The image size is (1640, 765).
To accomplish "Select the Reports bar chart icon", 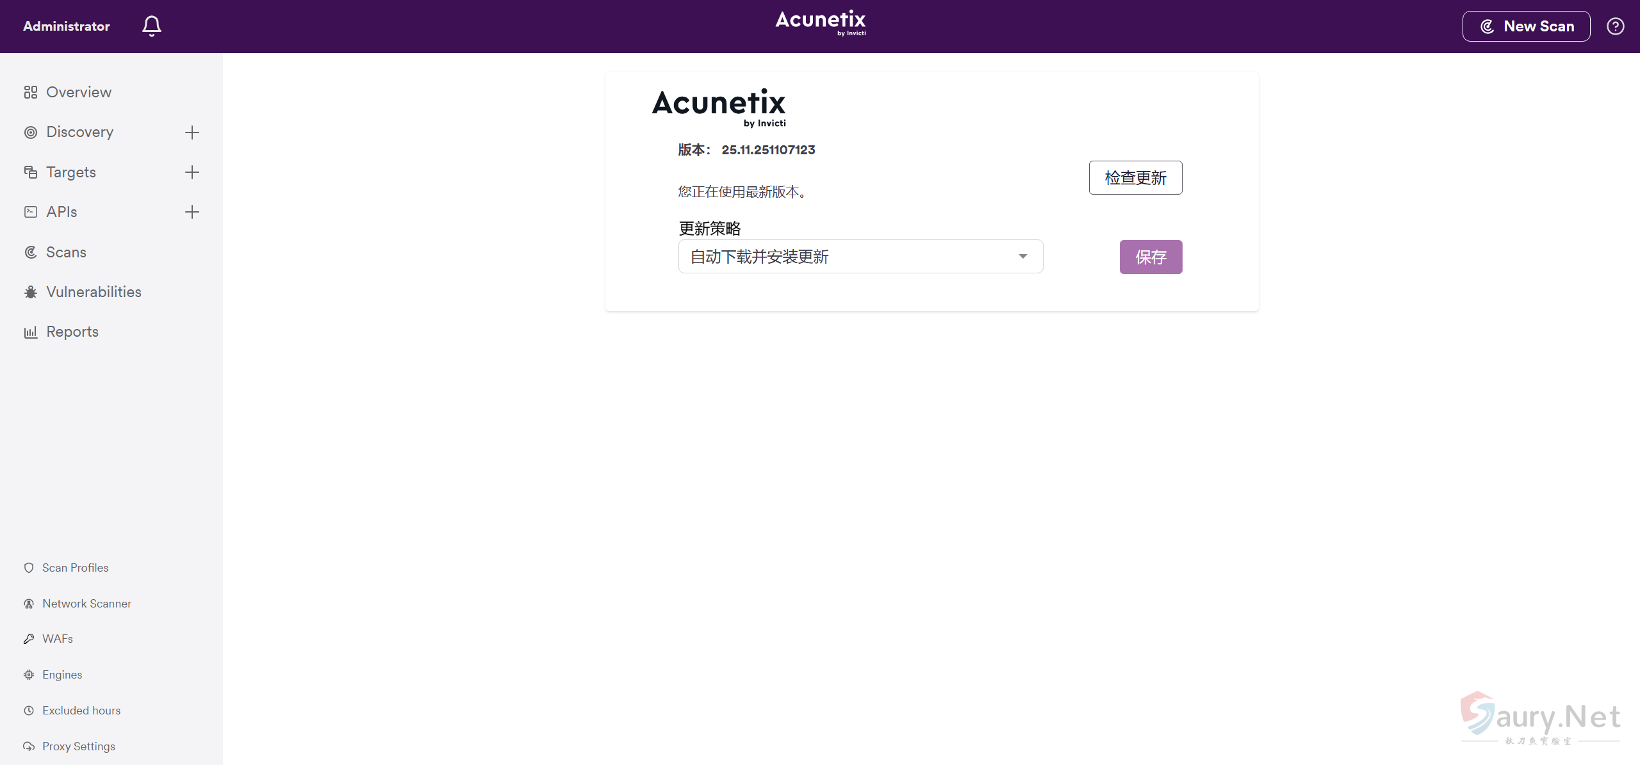I will point(30,332).
